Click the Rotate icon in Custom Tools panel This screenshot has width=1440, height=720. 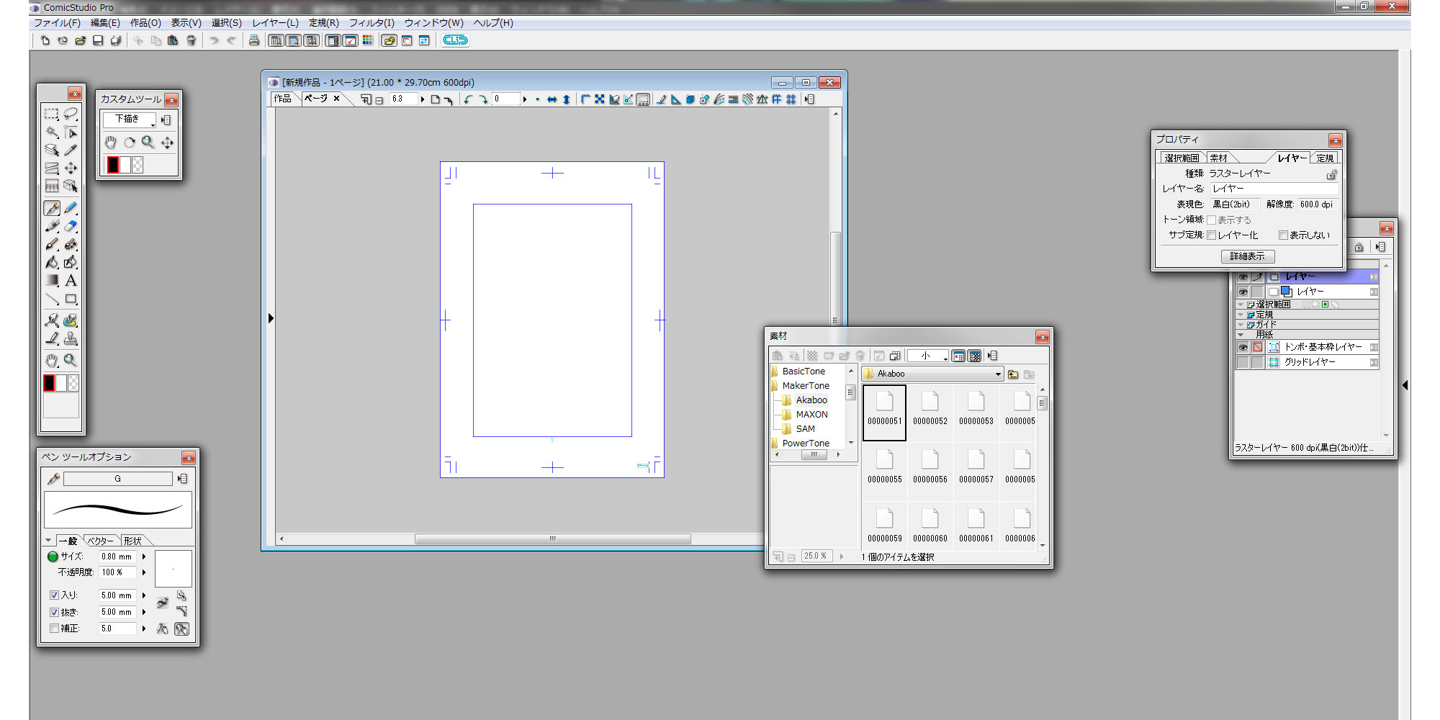click(129, 143)
